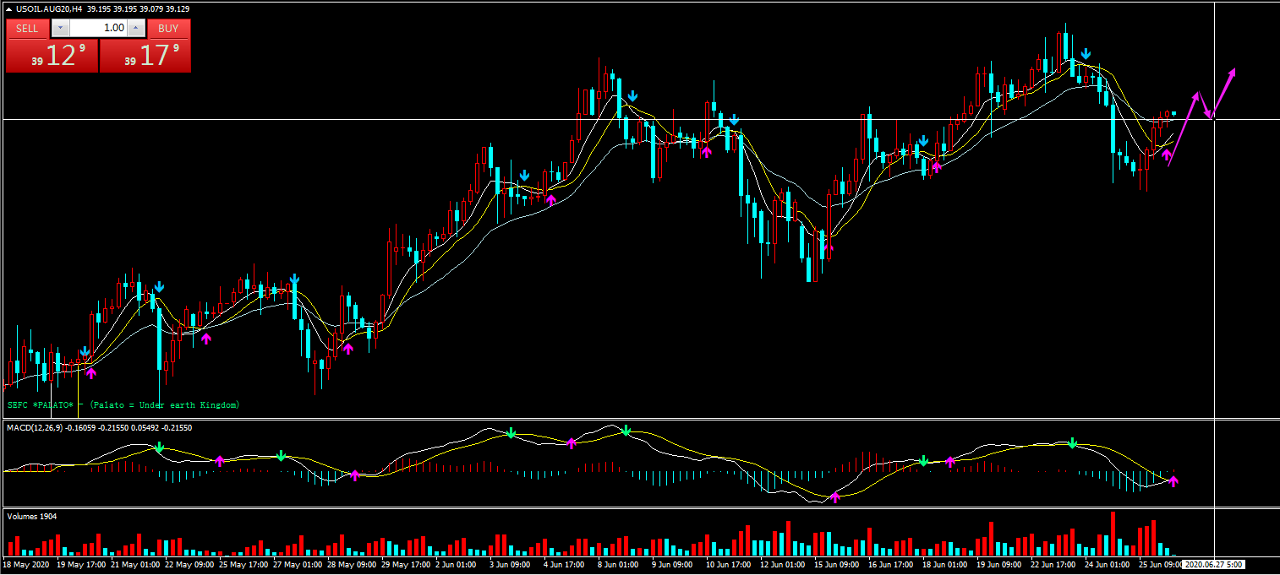The width and height of the screenshot is (1280, 575).
Task: Select the leftmost blue down arrow on price chart
Action: (x=85, y=352)
